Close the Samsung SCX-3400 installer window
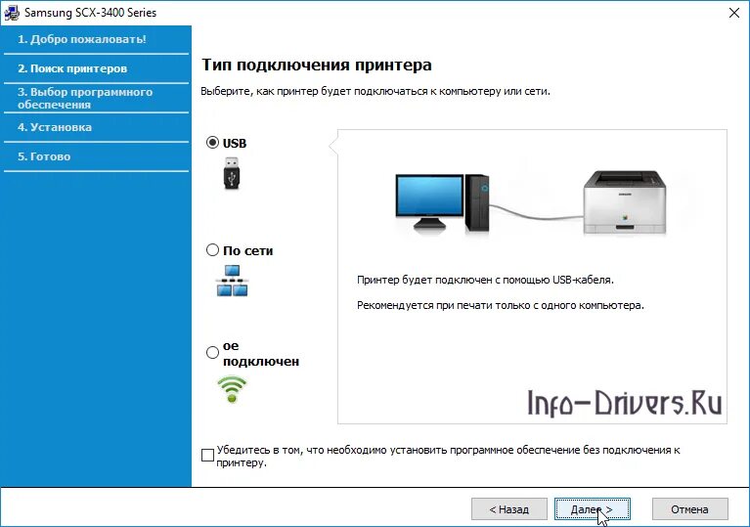The width and height of the screenshot is (750, 527). (734, 13)
